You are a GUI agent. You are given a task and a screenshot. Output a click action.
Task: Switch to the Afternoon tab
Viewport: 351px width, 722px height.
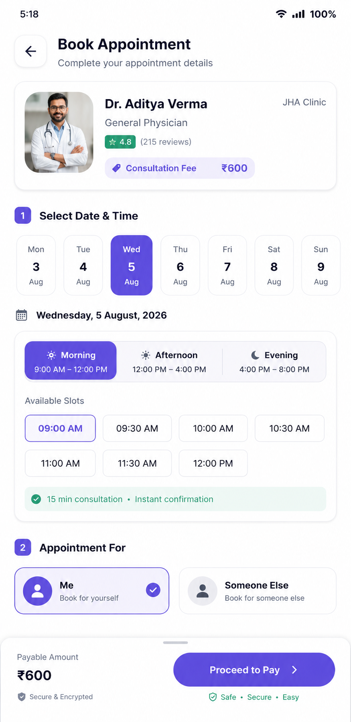pos(169,361)
